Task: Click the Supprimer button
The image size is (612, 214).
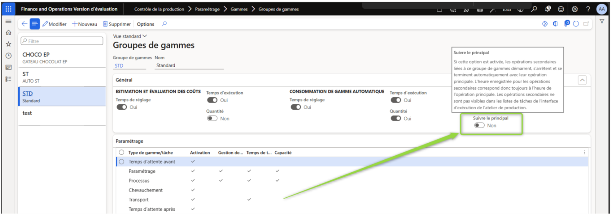Action: (x=117, y=24)
